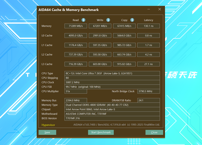
Task: Click the CPU Type field Intel Core Ultra 7 265F
Action: [x=112, y=73]
